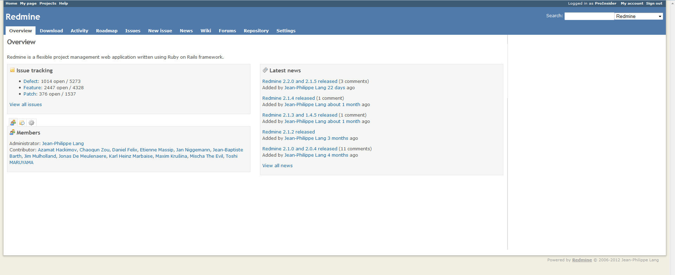This screenshot has width=675, height=275.
Task: Go to Home in top menu
Action: 11,3
